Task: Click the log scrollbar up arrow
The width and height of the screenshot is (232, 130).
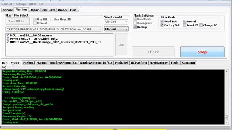Action: (x=227, y=71)
